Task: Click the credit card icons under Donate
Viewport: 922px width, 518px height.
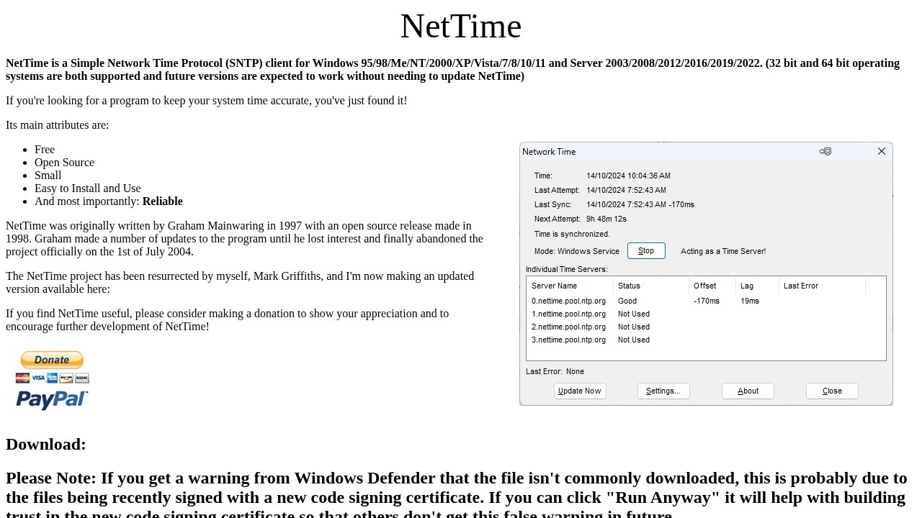Action: pyautogui.click(x=52, y=378)
